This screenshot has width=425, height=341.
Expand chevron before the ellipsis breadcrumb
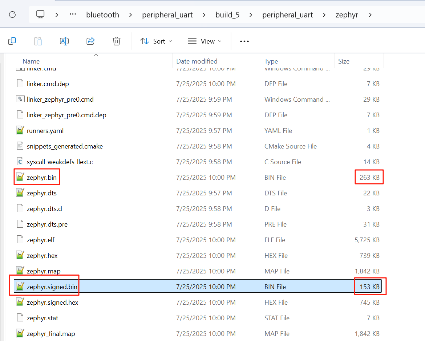point(57,15)
